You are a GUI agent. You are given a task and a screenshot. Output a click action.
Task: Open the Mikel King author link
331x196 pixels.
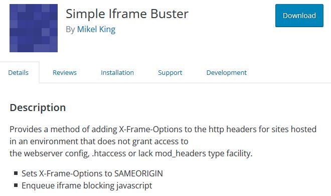click(x=96, y=29)
